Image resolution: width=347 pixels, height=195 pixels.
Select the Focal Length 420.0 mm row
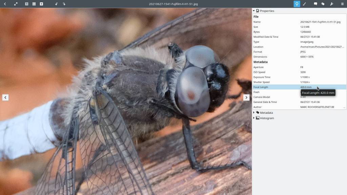click(300, 87)
